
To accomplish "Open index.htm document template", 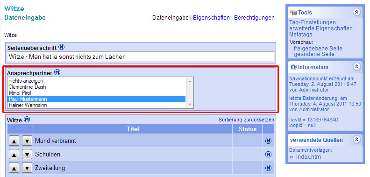I will pos(308,157).
